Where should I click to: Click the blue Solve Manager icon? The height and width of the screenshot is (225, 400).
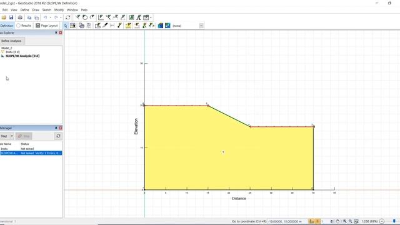tap(160, 26)
